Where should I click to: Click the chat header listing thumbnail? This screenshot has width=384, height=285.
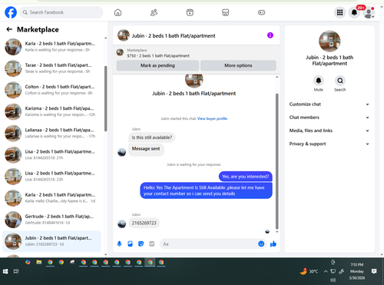tap(124, 35)
